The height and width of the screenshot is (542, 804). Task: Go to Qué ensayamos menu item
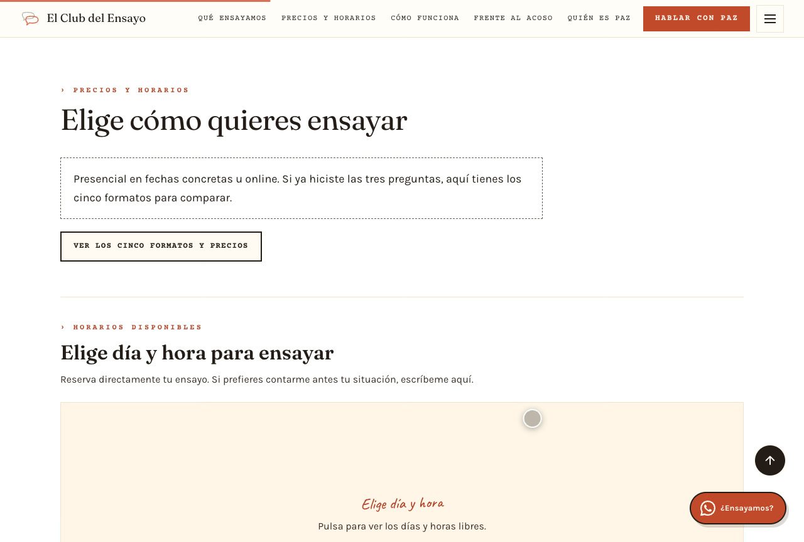pos(232,18)
